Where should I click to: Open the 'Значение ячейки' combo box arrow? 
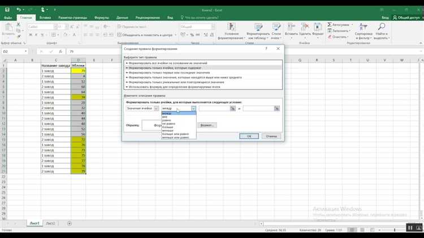coord(156,109)
